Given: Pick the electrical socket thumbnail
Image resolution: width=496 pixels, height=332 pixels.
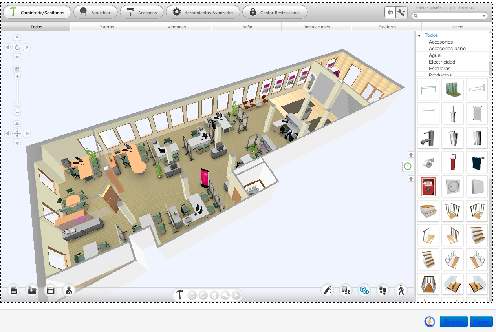Looking at the screenshot, I should (452, 186).
